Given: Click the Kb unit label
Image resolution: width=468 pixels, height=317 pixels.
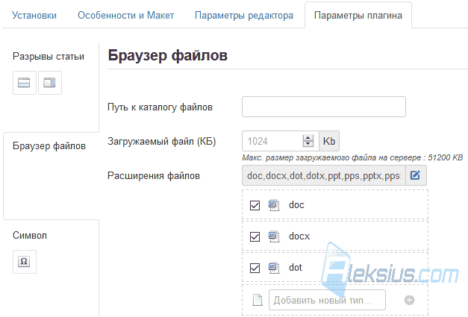Looking at the screenshot, I should tap(329, 141).
